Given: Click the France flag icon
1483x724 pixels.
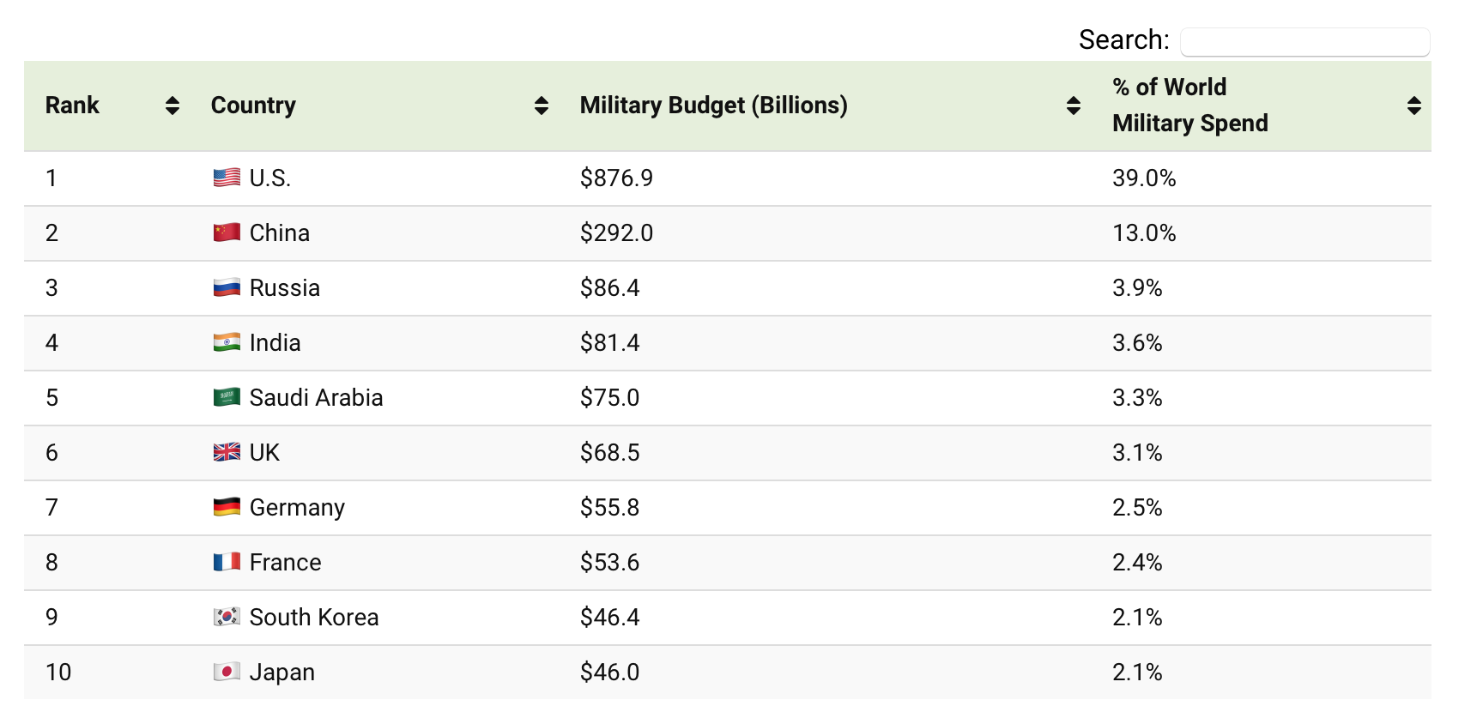Looking at the screenshot, I should (227, 562).
